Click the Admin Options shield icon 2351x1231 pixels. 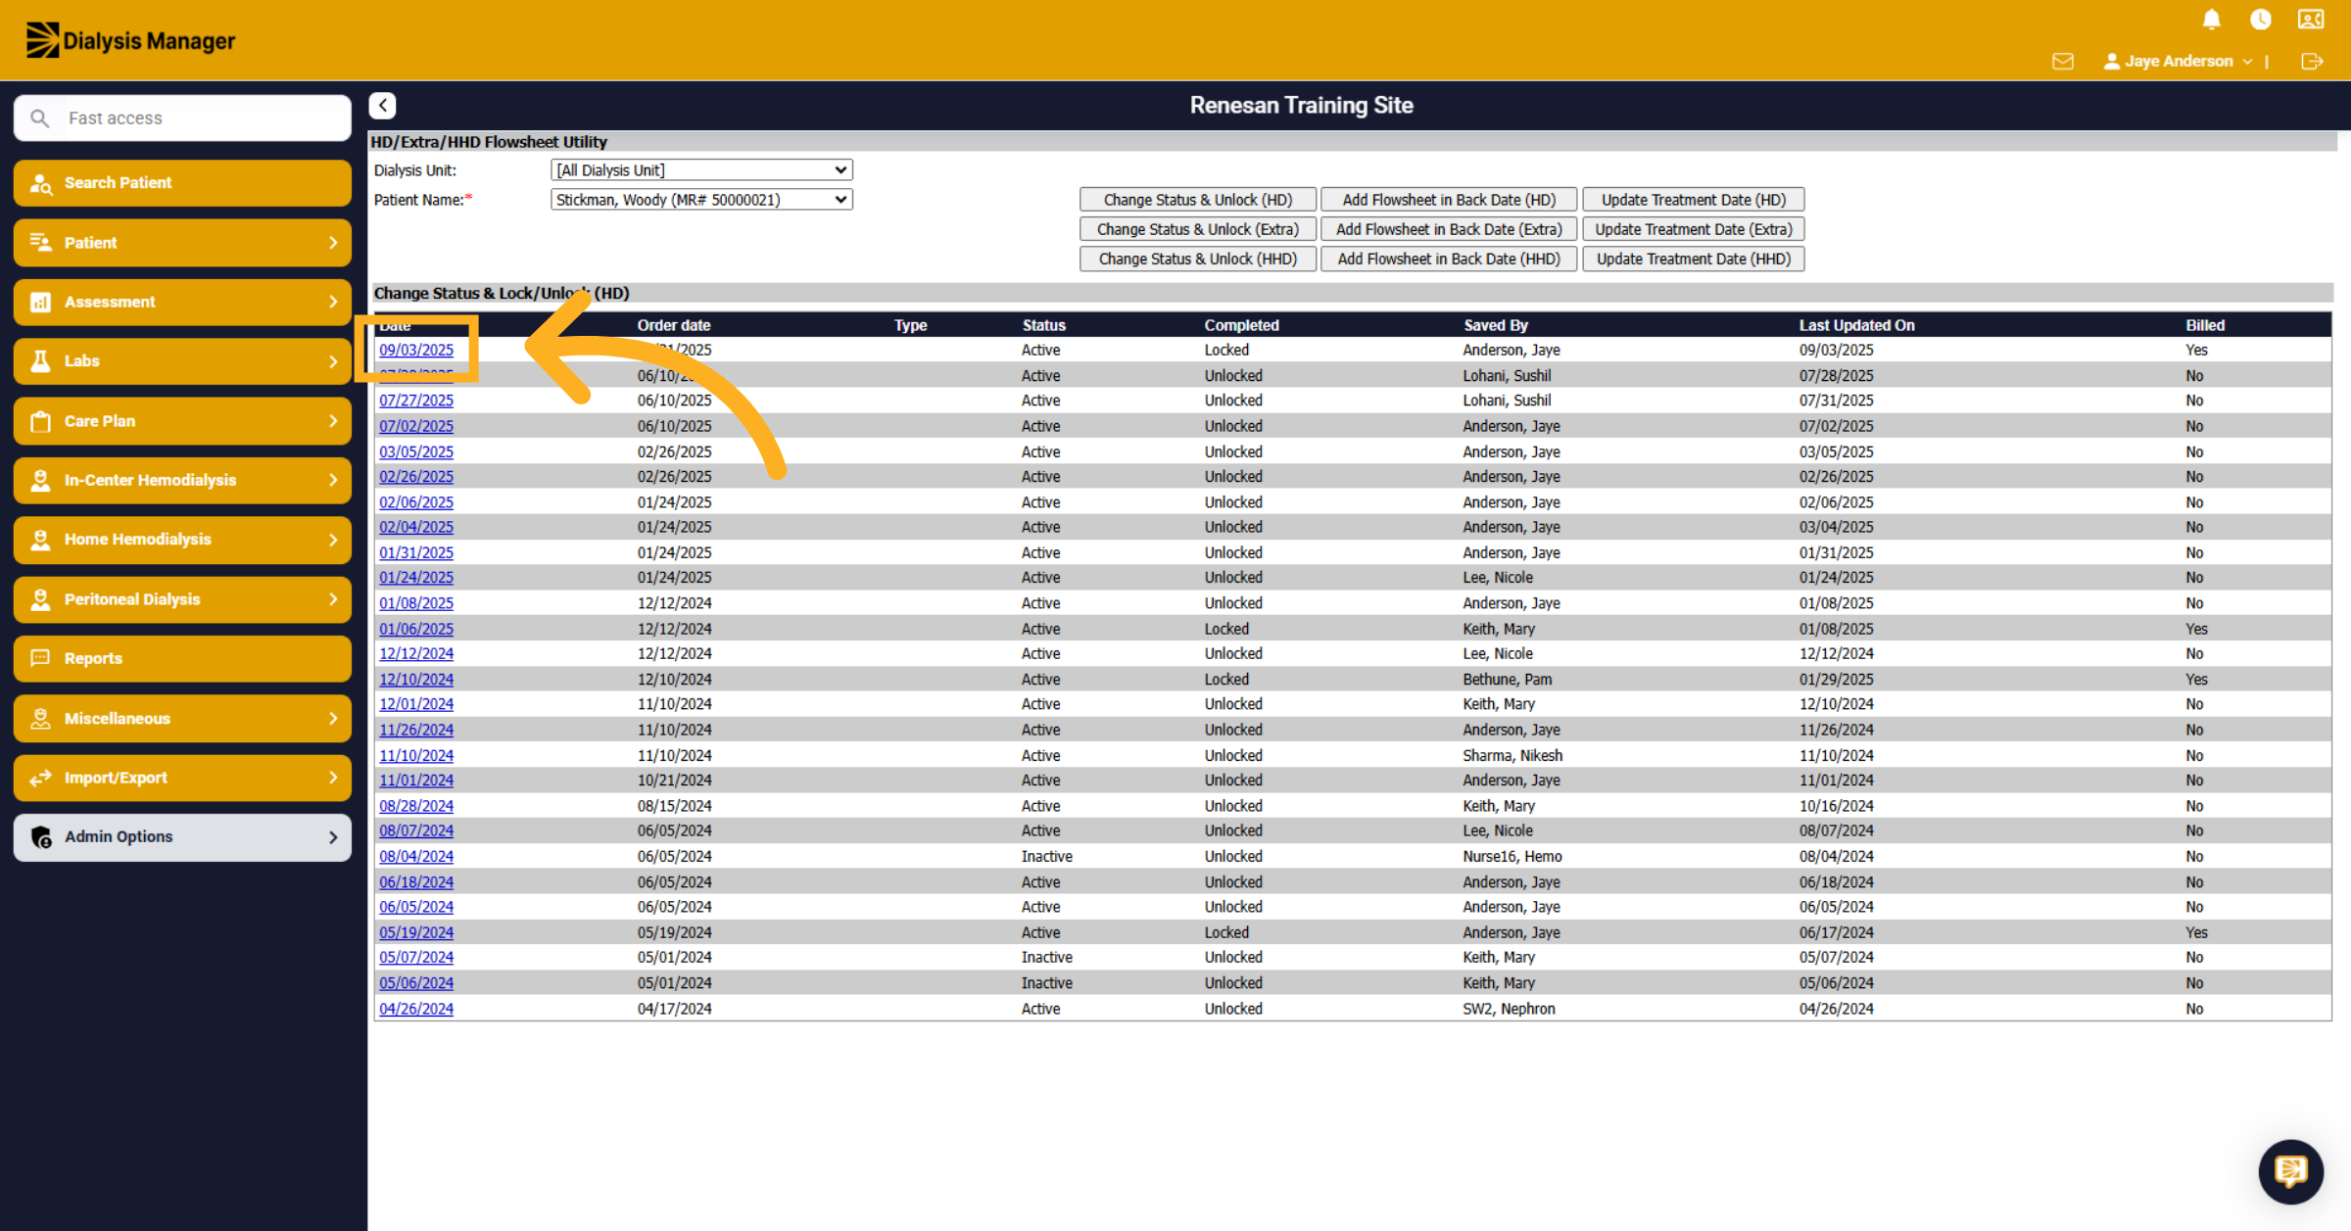[x=41, y=836]
